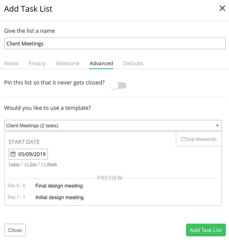The width and height of the screenshot is (229, 240).
Task: Select the Milestone tab
Action: (x=68, y=63)
